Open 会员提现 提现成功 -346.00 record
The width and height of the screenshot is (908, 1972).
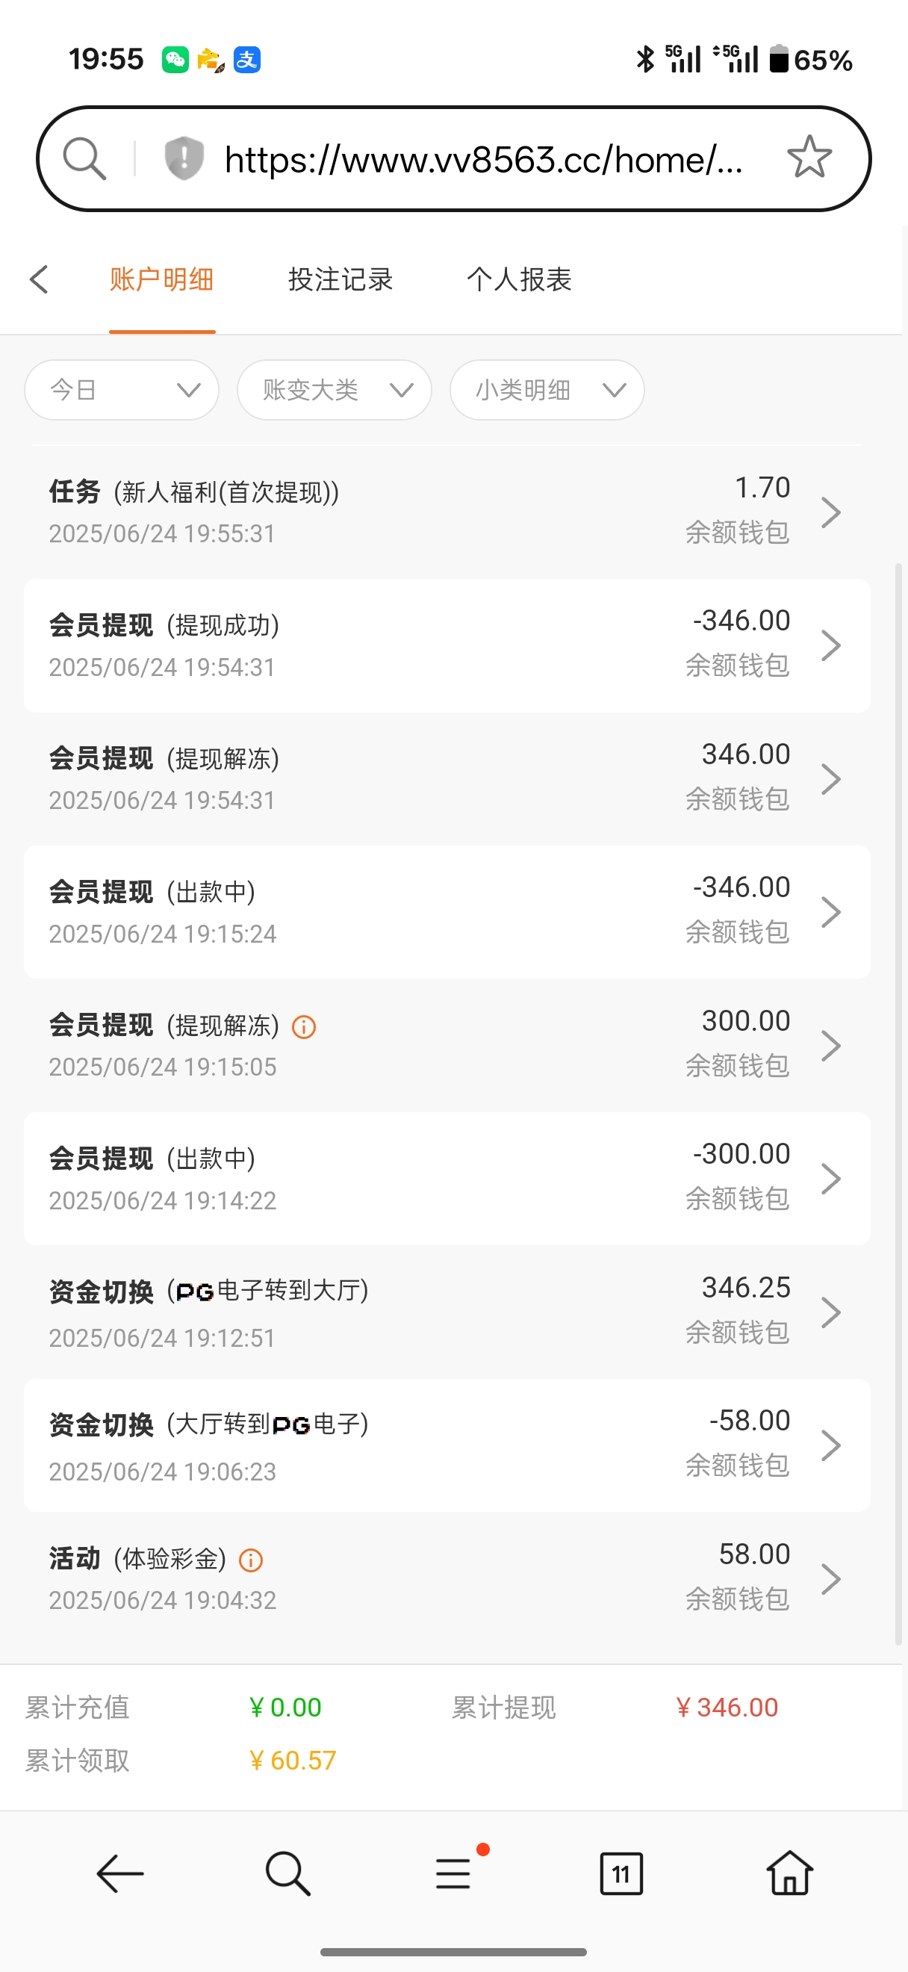pyautogui.click(x=447, y=645)
